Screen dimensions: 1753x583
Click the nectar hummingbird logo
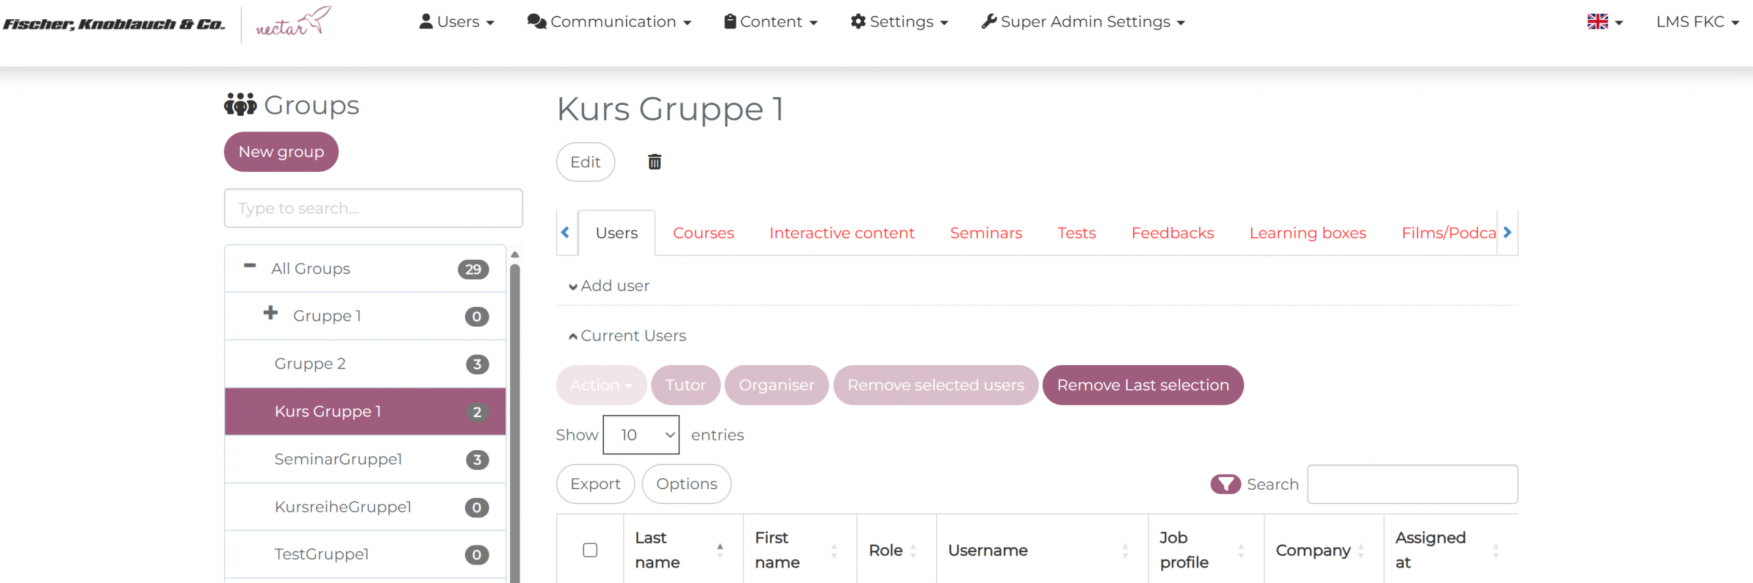pos(293,22)
